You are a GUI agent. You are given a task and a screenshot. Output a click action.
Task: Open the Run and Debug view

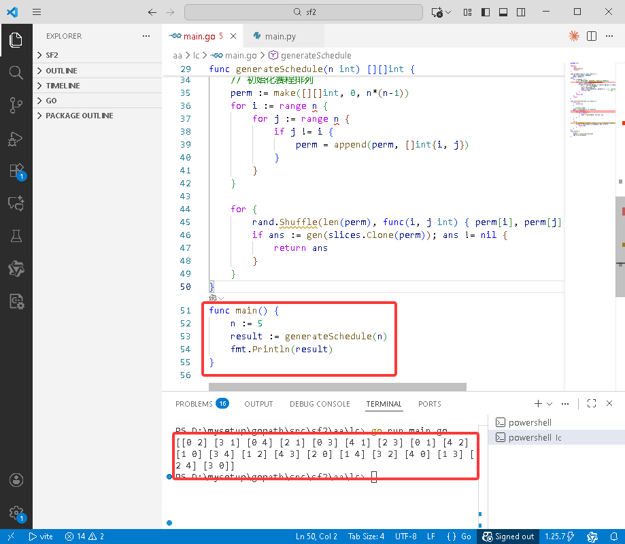16,138
